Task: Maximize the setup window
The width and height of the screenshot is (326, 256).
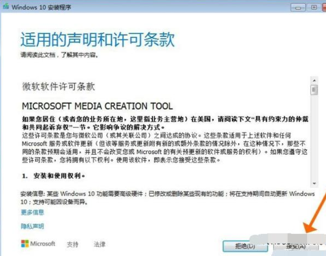Action: [x=314, y=7]
